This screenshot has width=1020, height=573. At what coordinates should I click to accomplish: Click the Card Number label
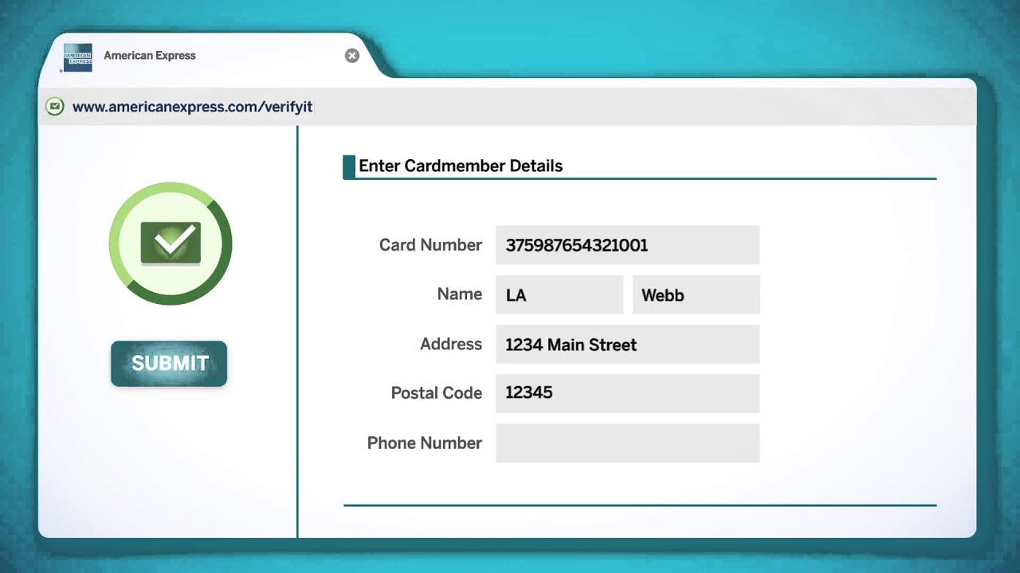[430, 245]
